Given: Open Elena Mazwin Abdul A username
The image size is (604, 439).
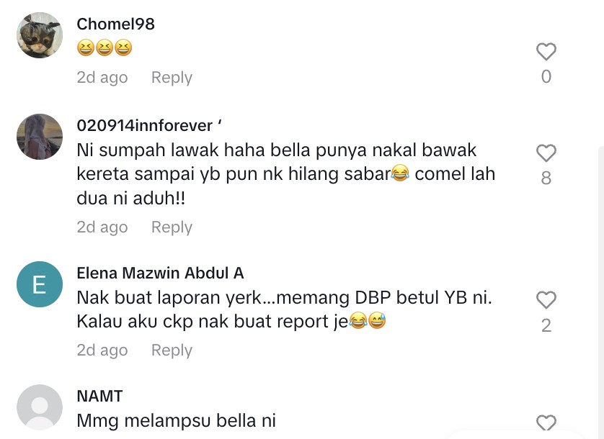Looking at the screenshot, I should 160,273.
